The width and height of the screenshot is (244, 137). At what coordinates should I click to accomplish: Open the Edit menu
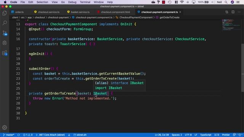[30, 2]
